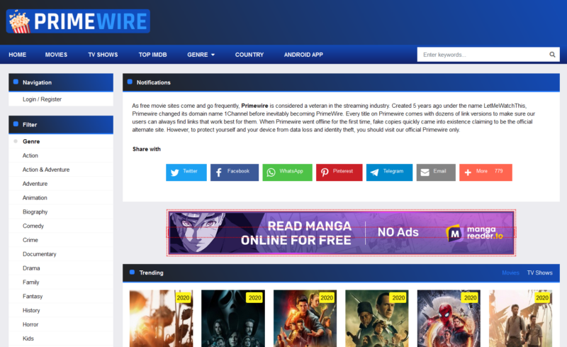Screen dimensions: 567x347
Task: Open the Top IMDB menu item
Action: [x=152, y=55]
